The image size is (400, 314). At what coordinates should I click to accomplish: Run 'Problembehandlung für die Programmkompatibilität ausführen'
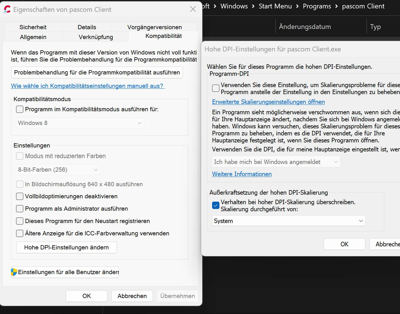[x=97, y=72]
